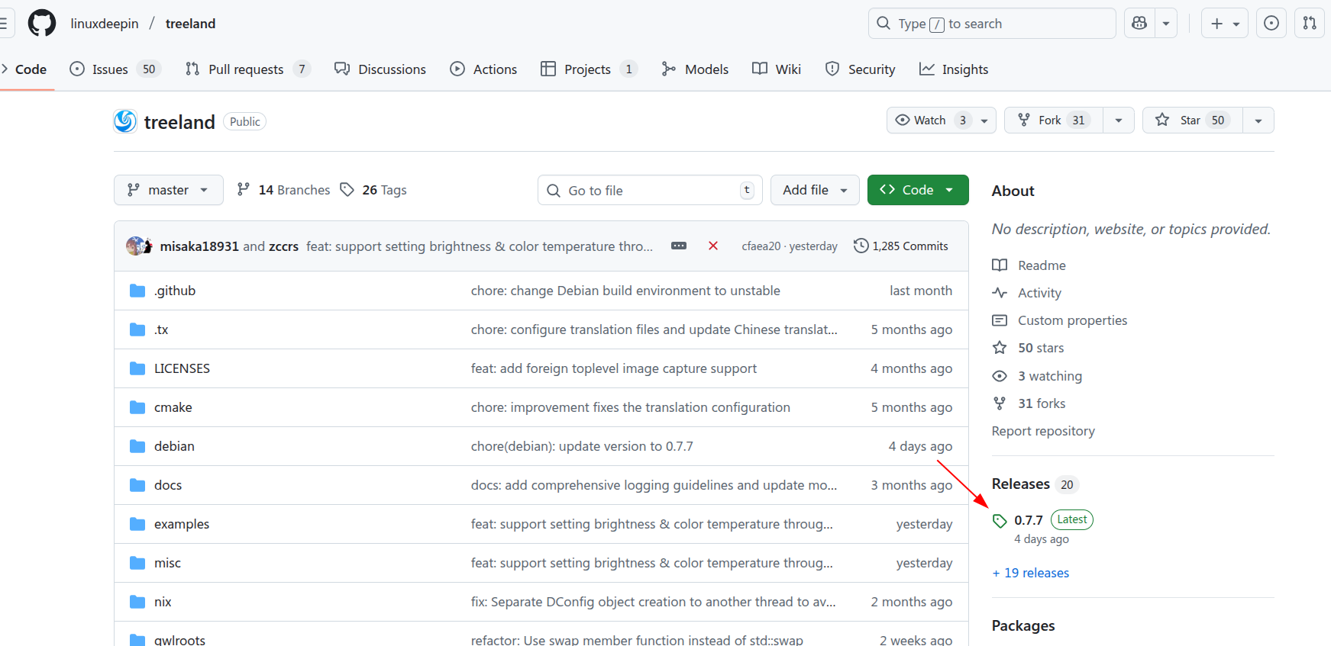Click the failed status X icon
1331x646 pixels.
point(713,246)
